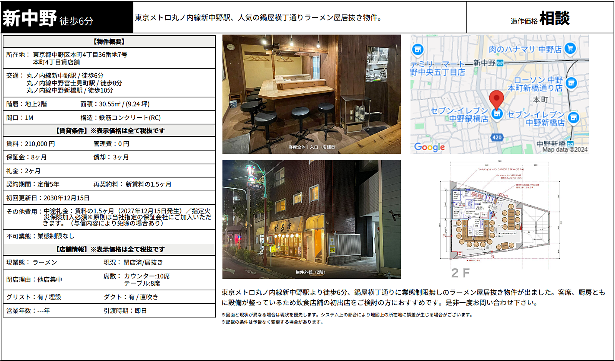Screen dimensions: 615x361
Task: Click the Shin-Nakano station metro icon
Action: click(x=500, y=63)
